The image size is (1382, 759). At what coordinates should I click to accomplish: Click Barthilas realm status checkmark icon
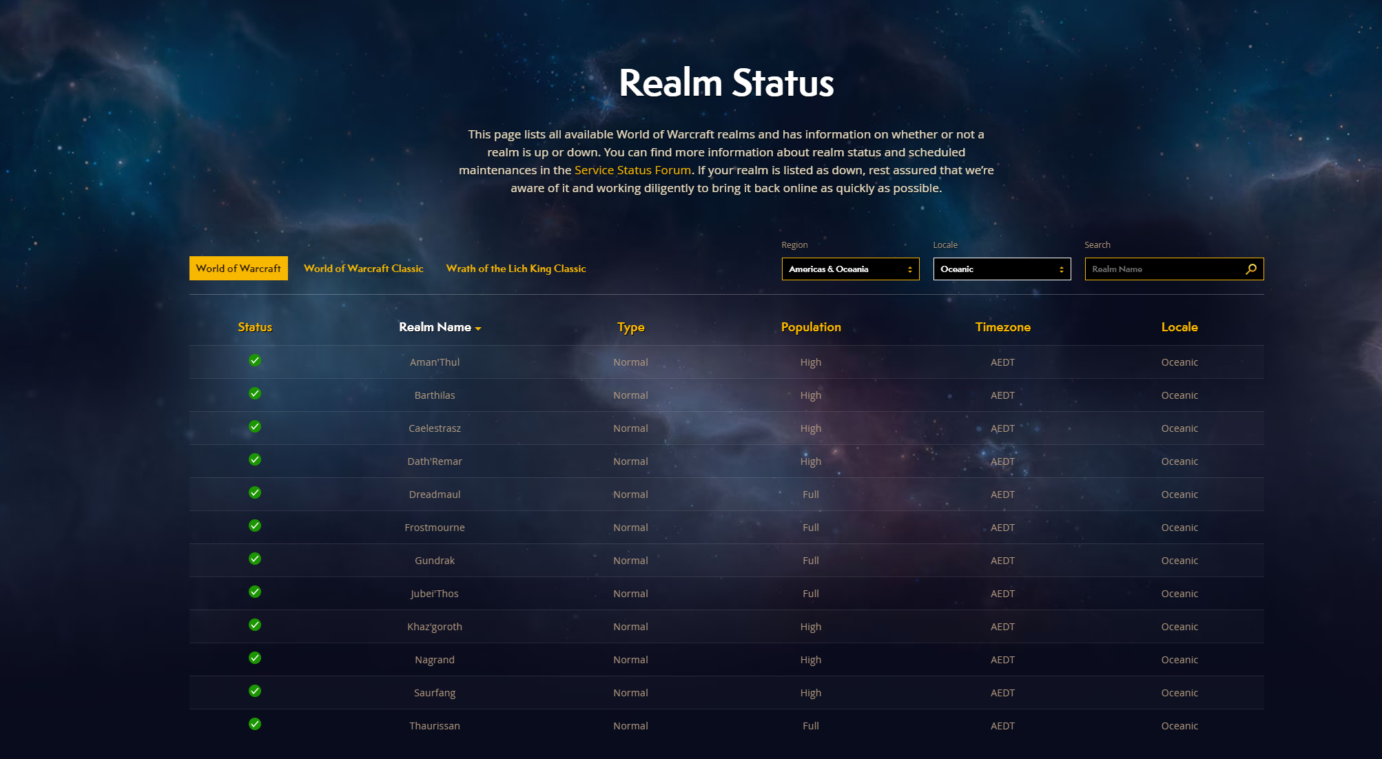(x=255, y=393)
